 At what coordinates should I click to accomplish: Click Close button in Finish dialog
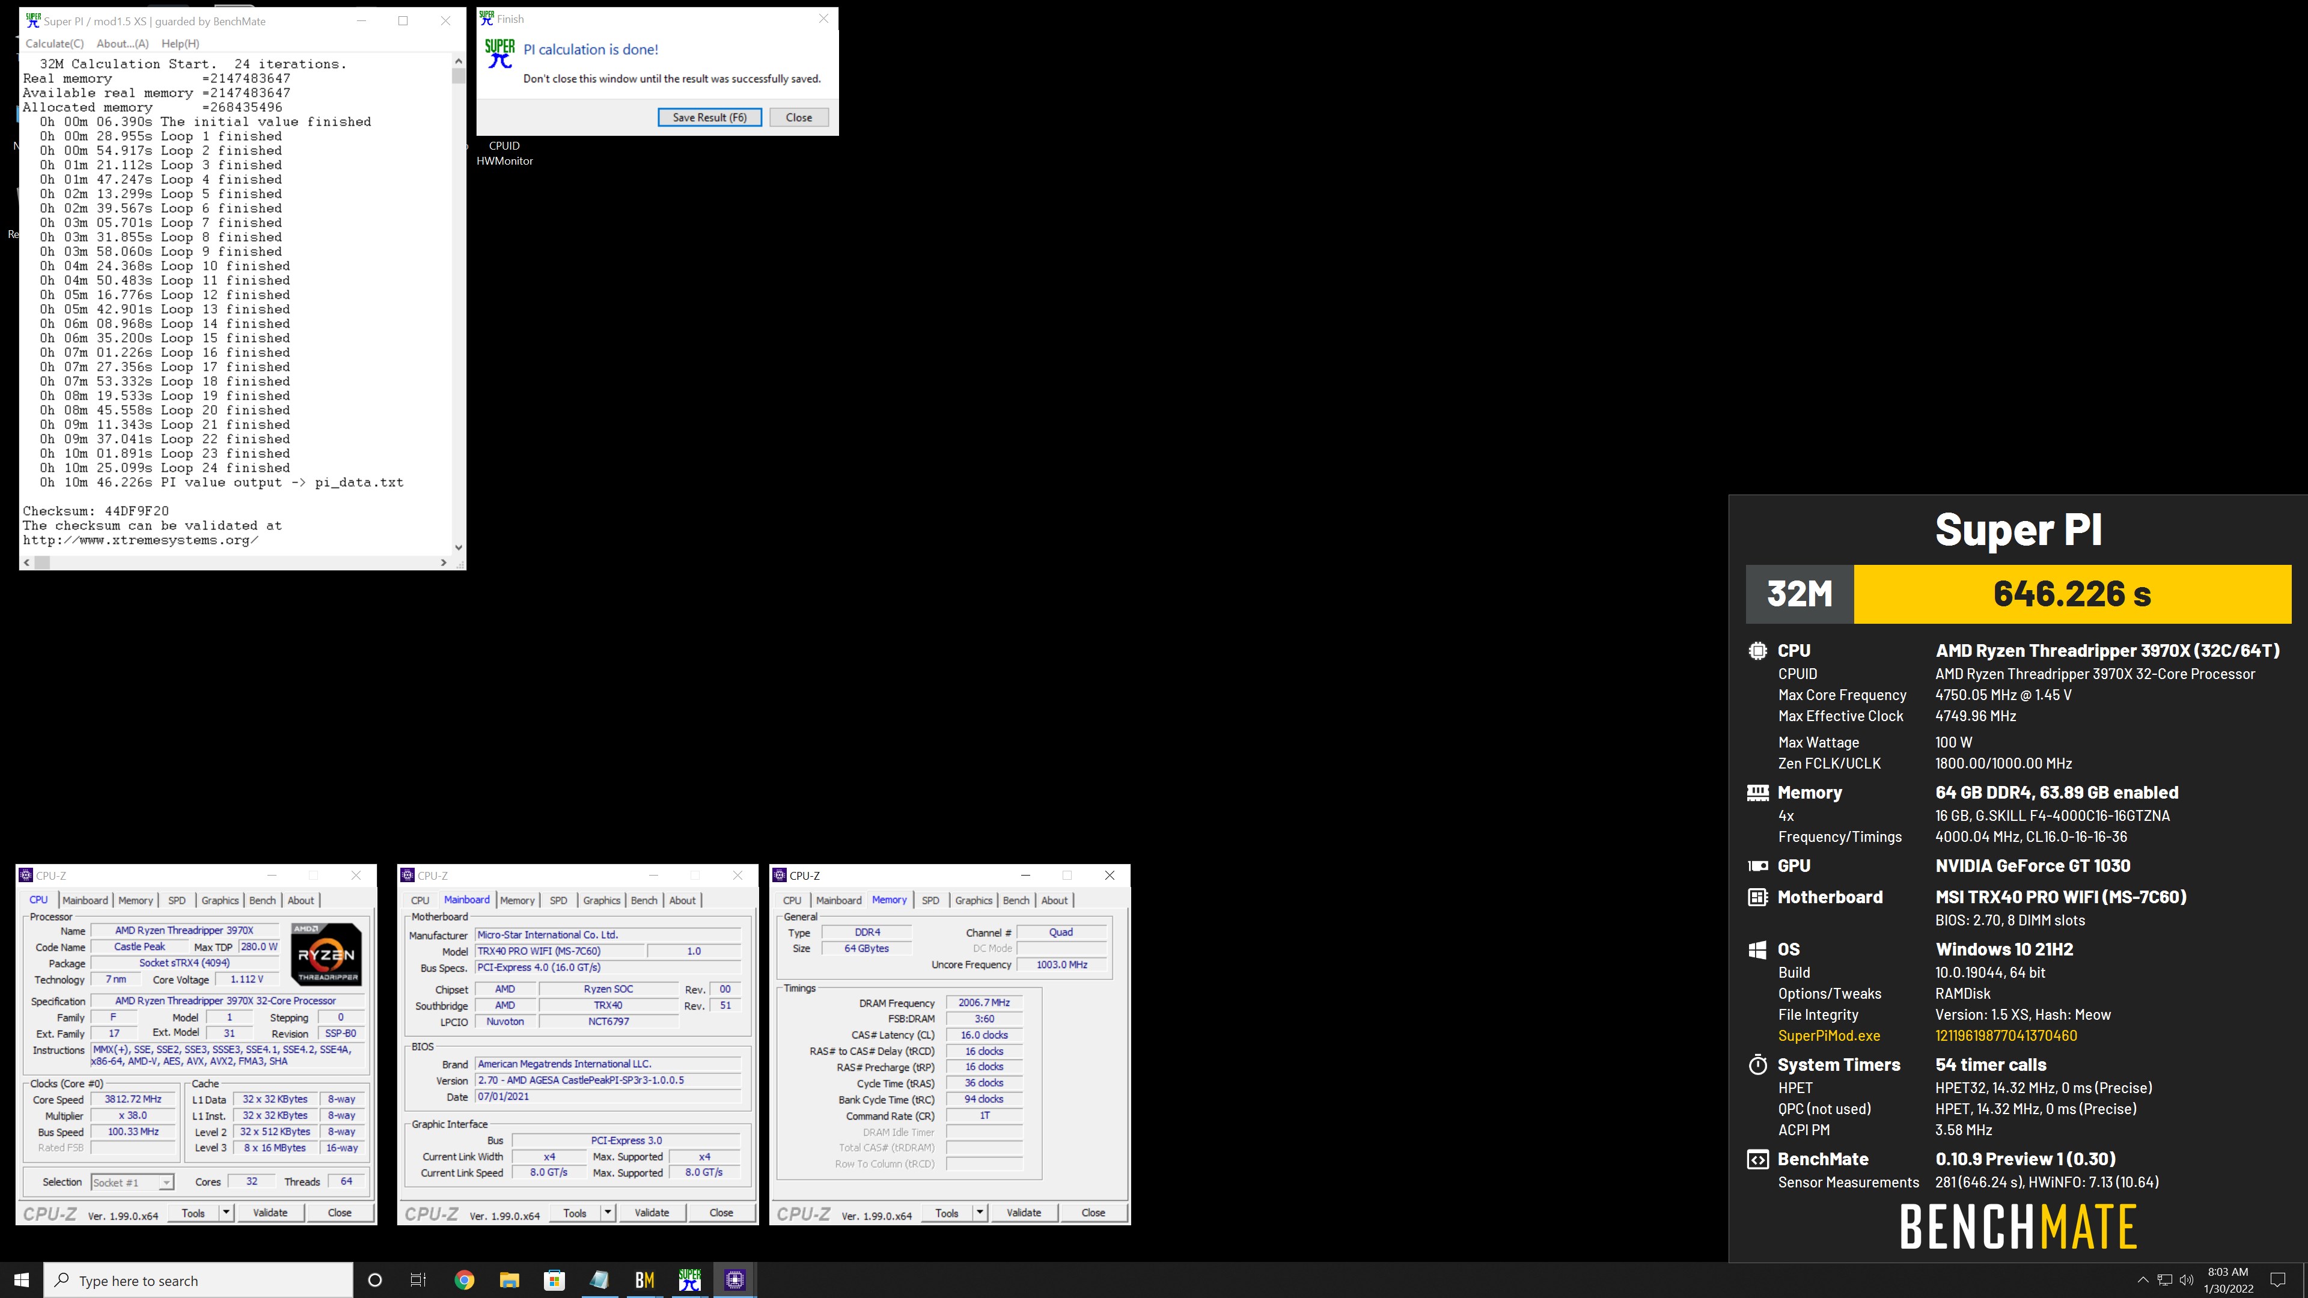pos(798,117)
